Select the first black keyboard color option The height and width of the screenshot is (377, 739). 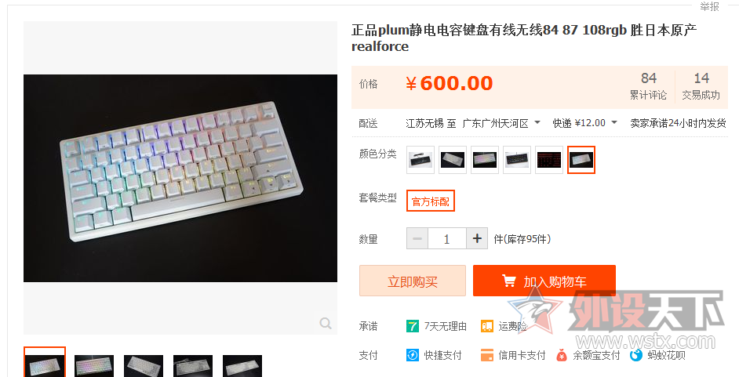[420, 160]
